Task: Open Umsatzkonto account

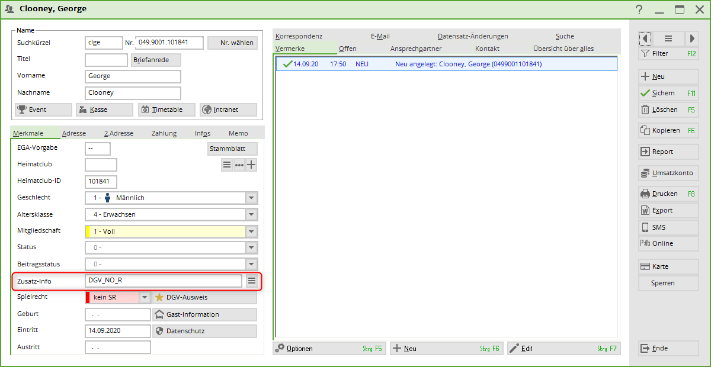Action: 668,173
